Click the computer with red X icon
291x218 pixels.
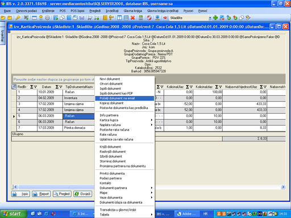tap(222, 18)
